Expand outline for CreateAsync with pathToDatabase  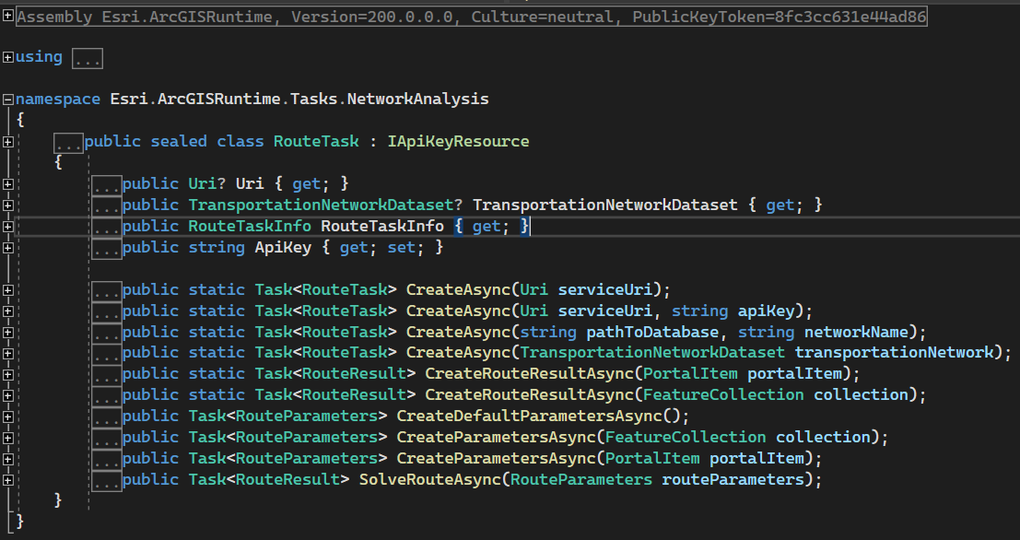(7, 333)
